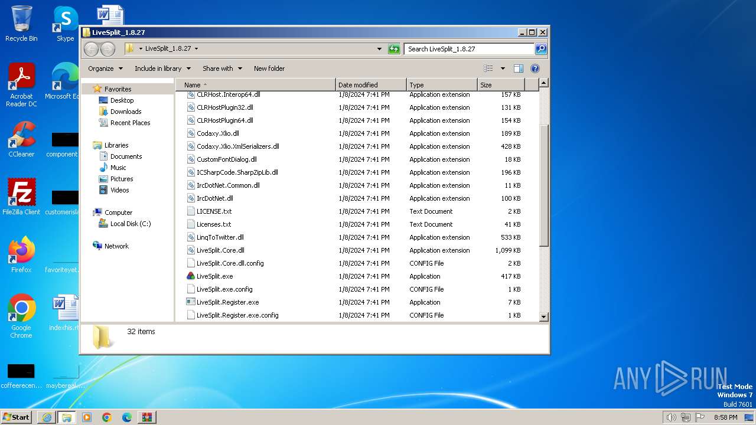Click Internet Explorer in the taskbar
The width and height of the screenshot is (756, 425).
click(47, 417)
